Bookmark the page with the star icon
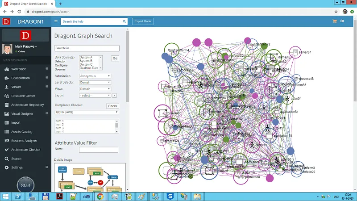The image size is (357, 201). point(336,12)
